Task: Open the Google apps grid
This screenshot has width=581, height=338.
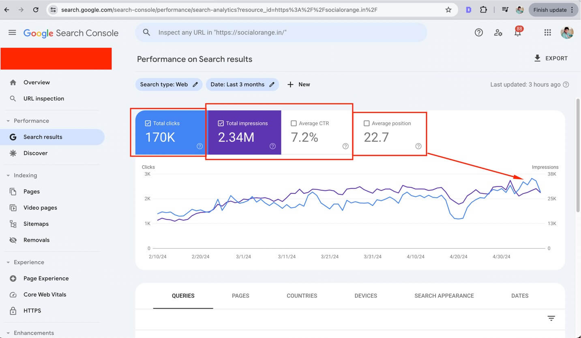Action: (547, 33)
